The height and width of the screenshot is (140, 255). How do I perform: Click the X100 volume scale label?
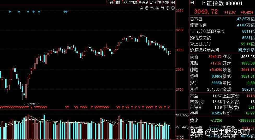click(180, 138)
